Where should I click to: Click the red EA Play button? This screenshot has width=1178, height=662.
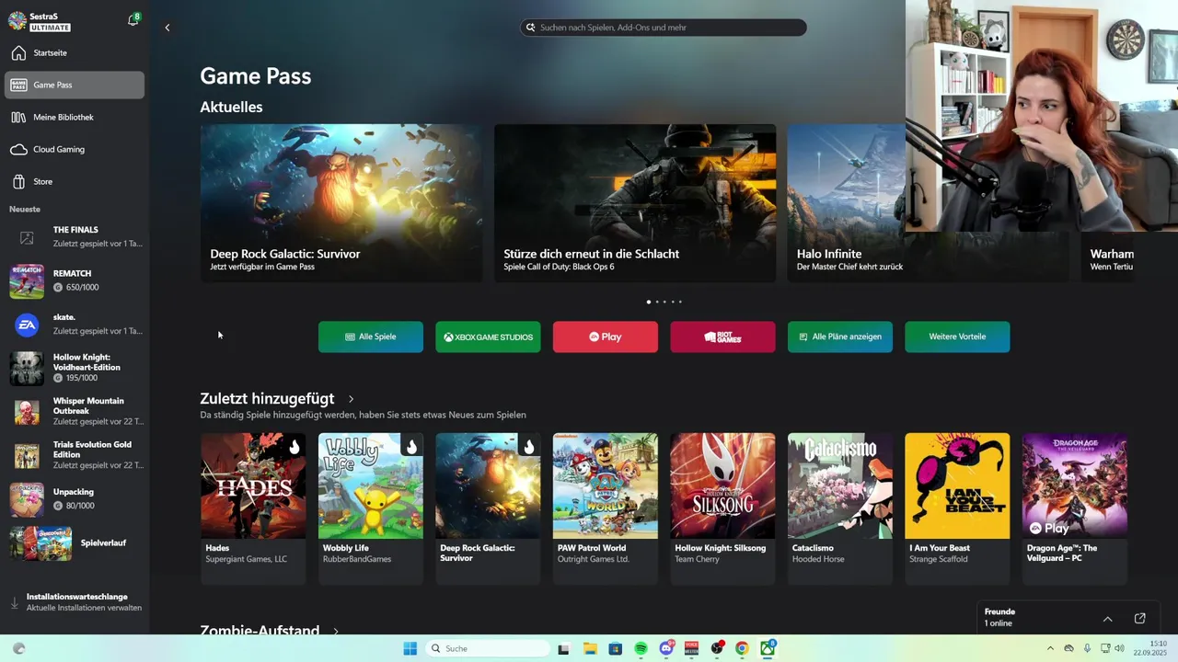[x=606, y=337]
